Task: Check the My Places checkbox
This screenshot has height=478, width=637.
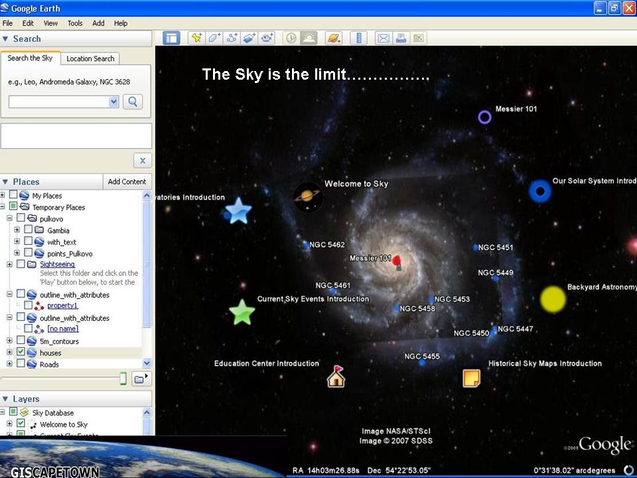Action: click(13, 195)
